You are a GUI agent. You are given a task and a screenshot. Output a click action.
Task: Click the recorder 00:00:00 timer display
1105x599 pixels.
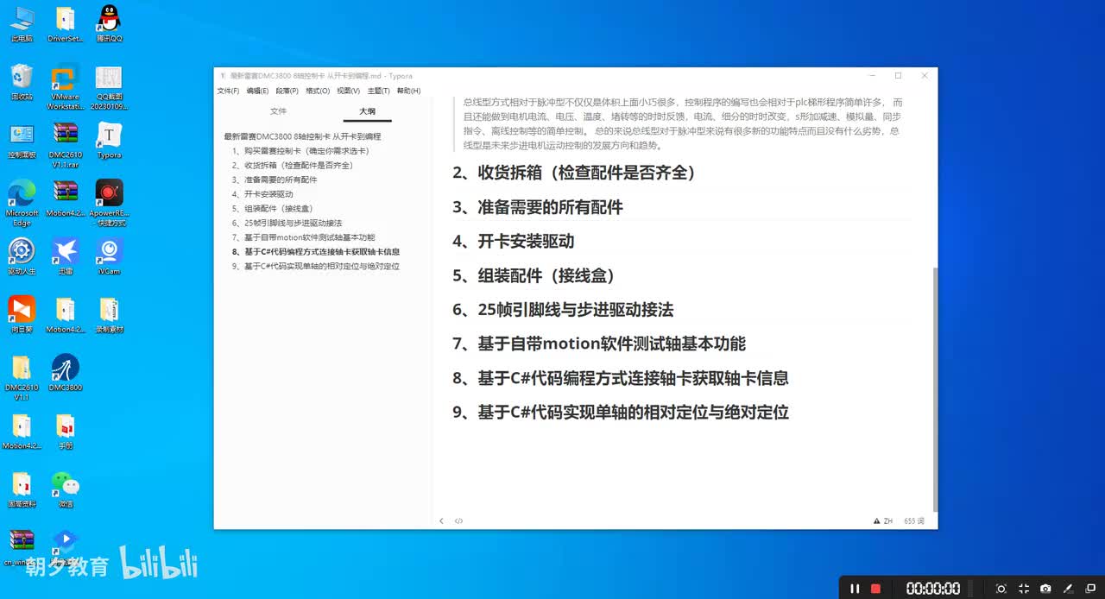[933, 589]
